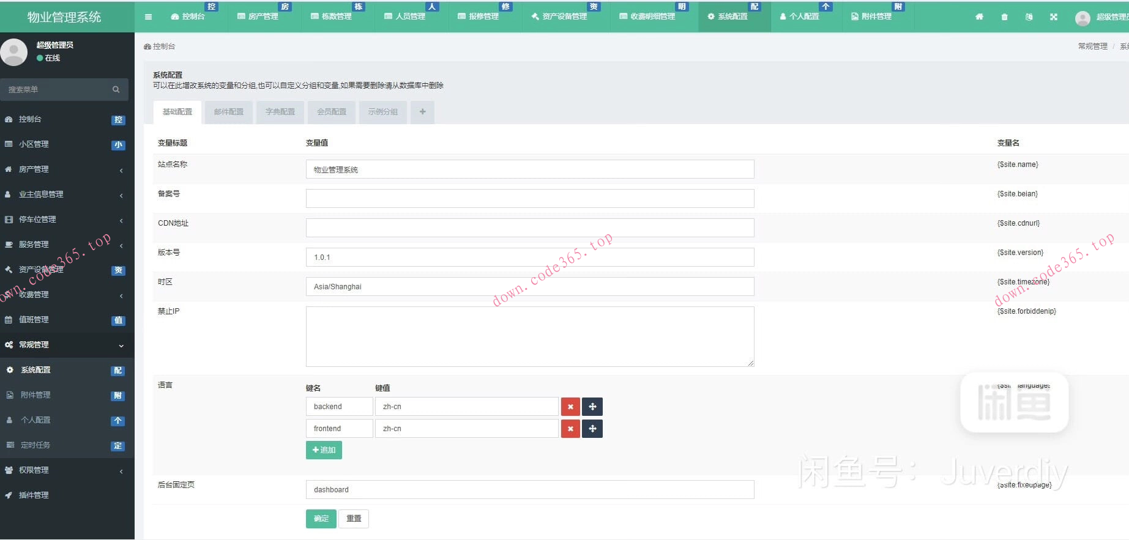Click the 后台固定页 field showing dashboard

click(530, 490)
